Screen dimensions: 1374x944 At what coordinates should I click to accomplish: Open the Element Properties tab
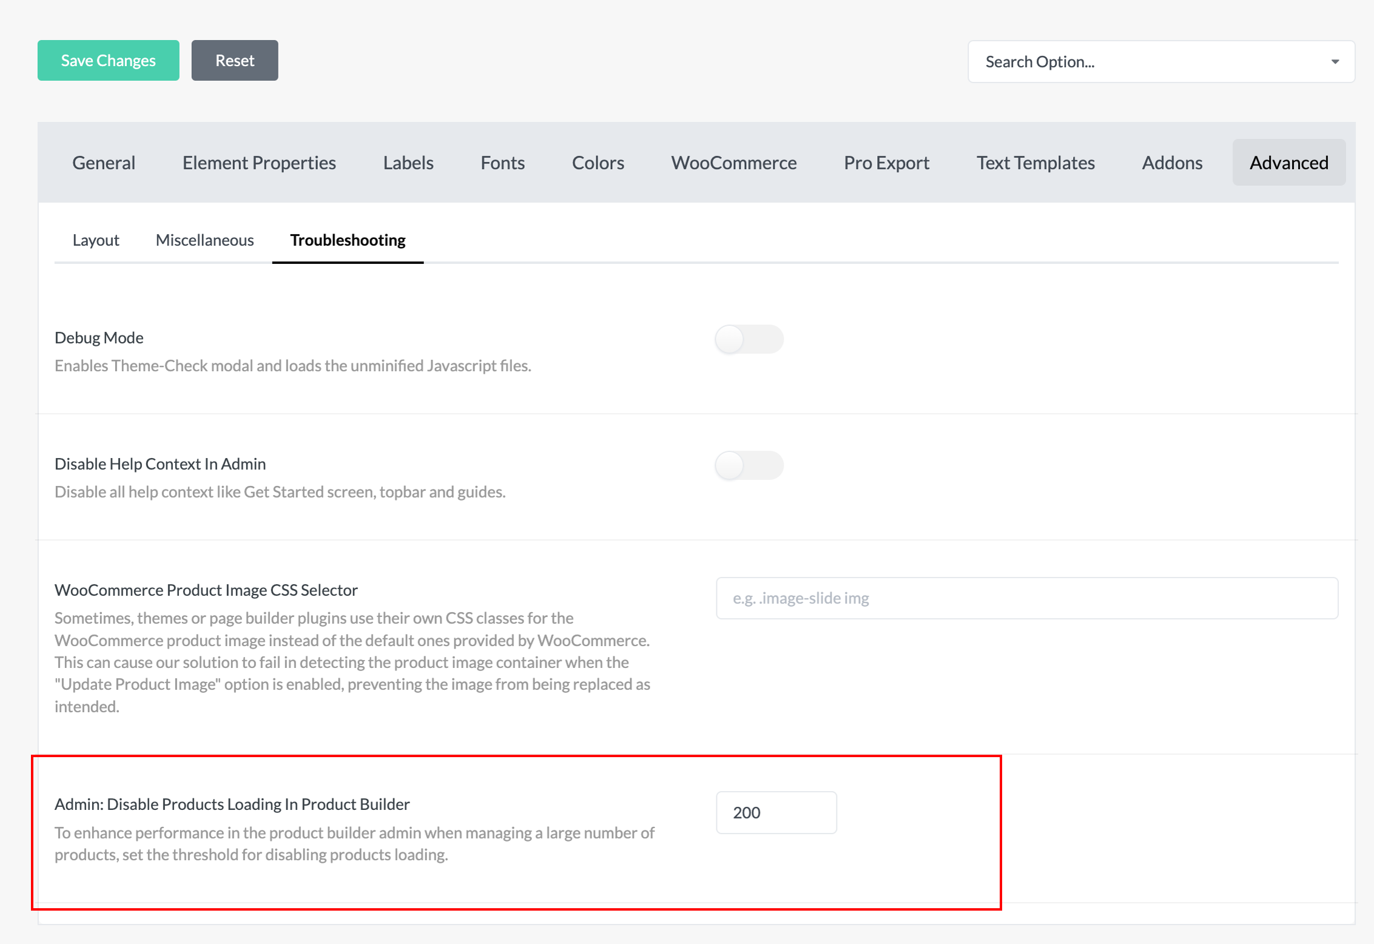coord(259,163)
